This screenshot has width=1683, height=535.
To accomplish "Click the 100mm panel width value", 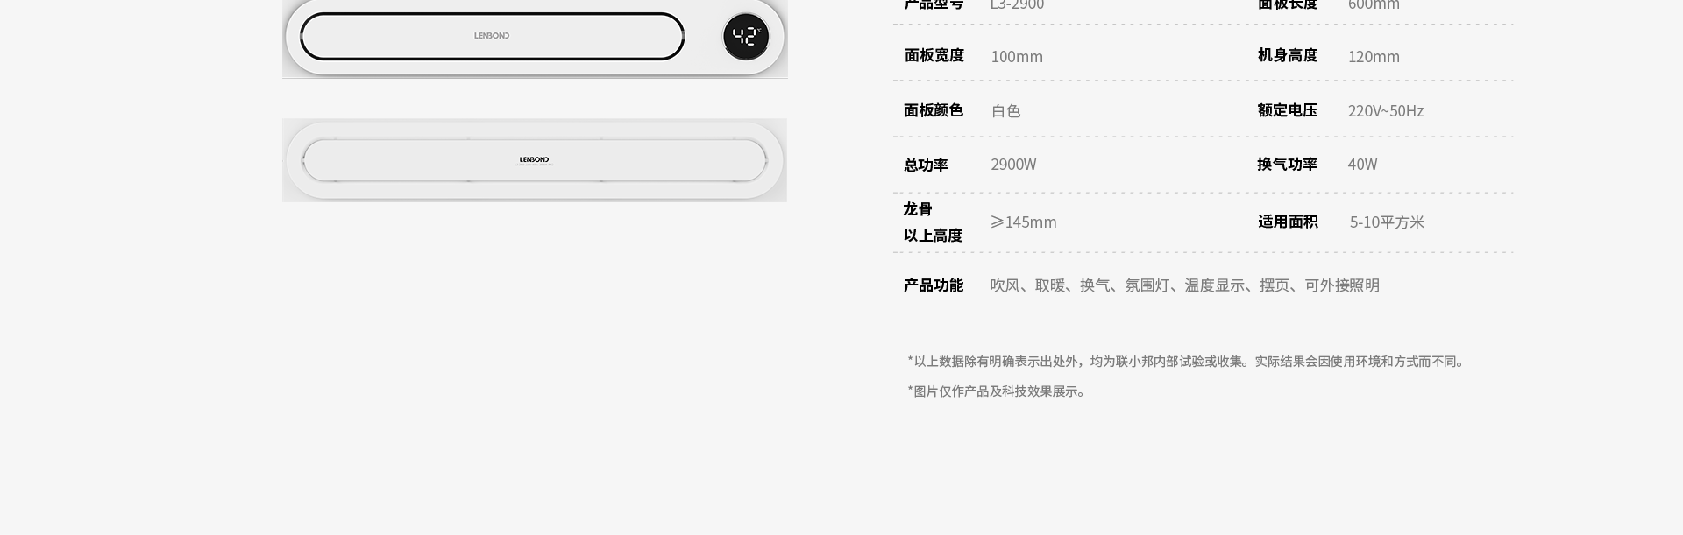I will (x=1017, y=57).
